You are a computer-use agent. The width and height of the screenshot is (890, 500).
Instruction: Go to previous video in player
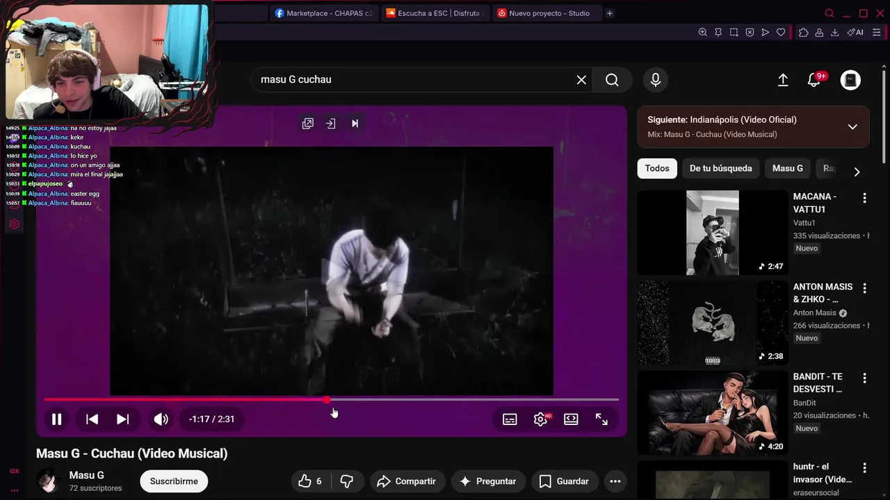[x=92, y=419]
